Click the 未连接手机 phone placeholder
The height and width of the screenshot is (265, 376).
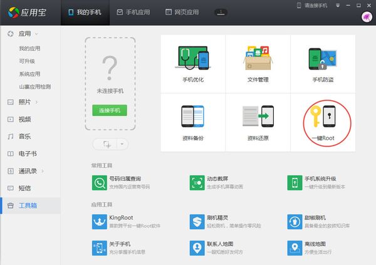click(x=110, y=84)
